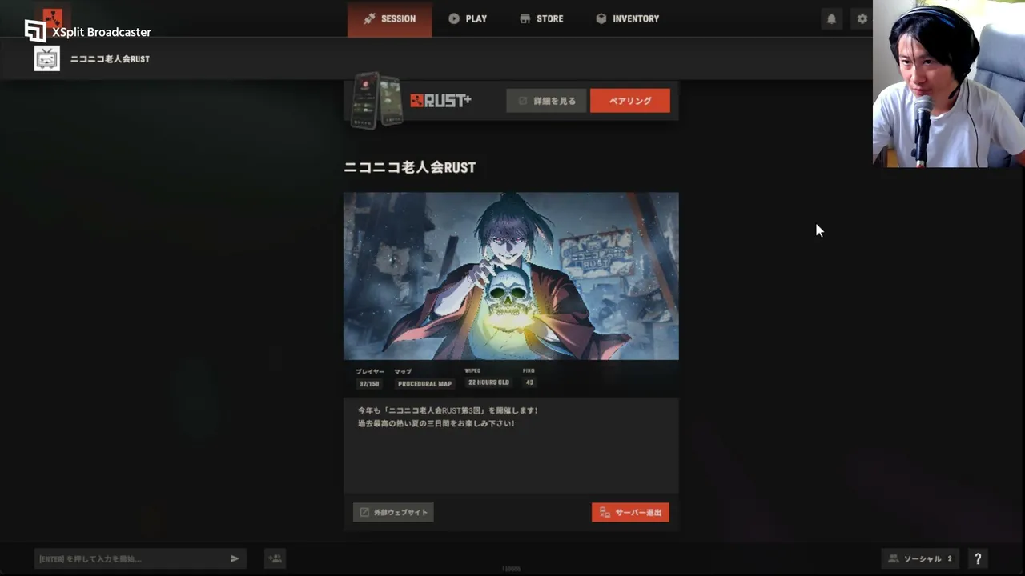Open the PLAY tab
The image size is (1025, 576).
468,18
